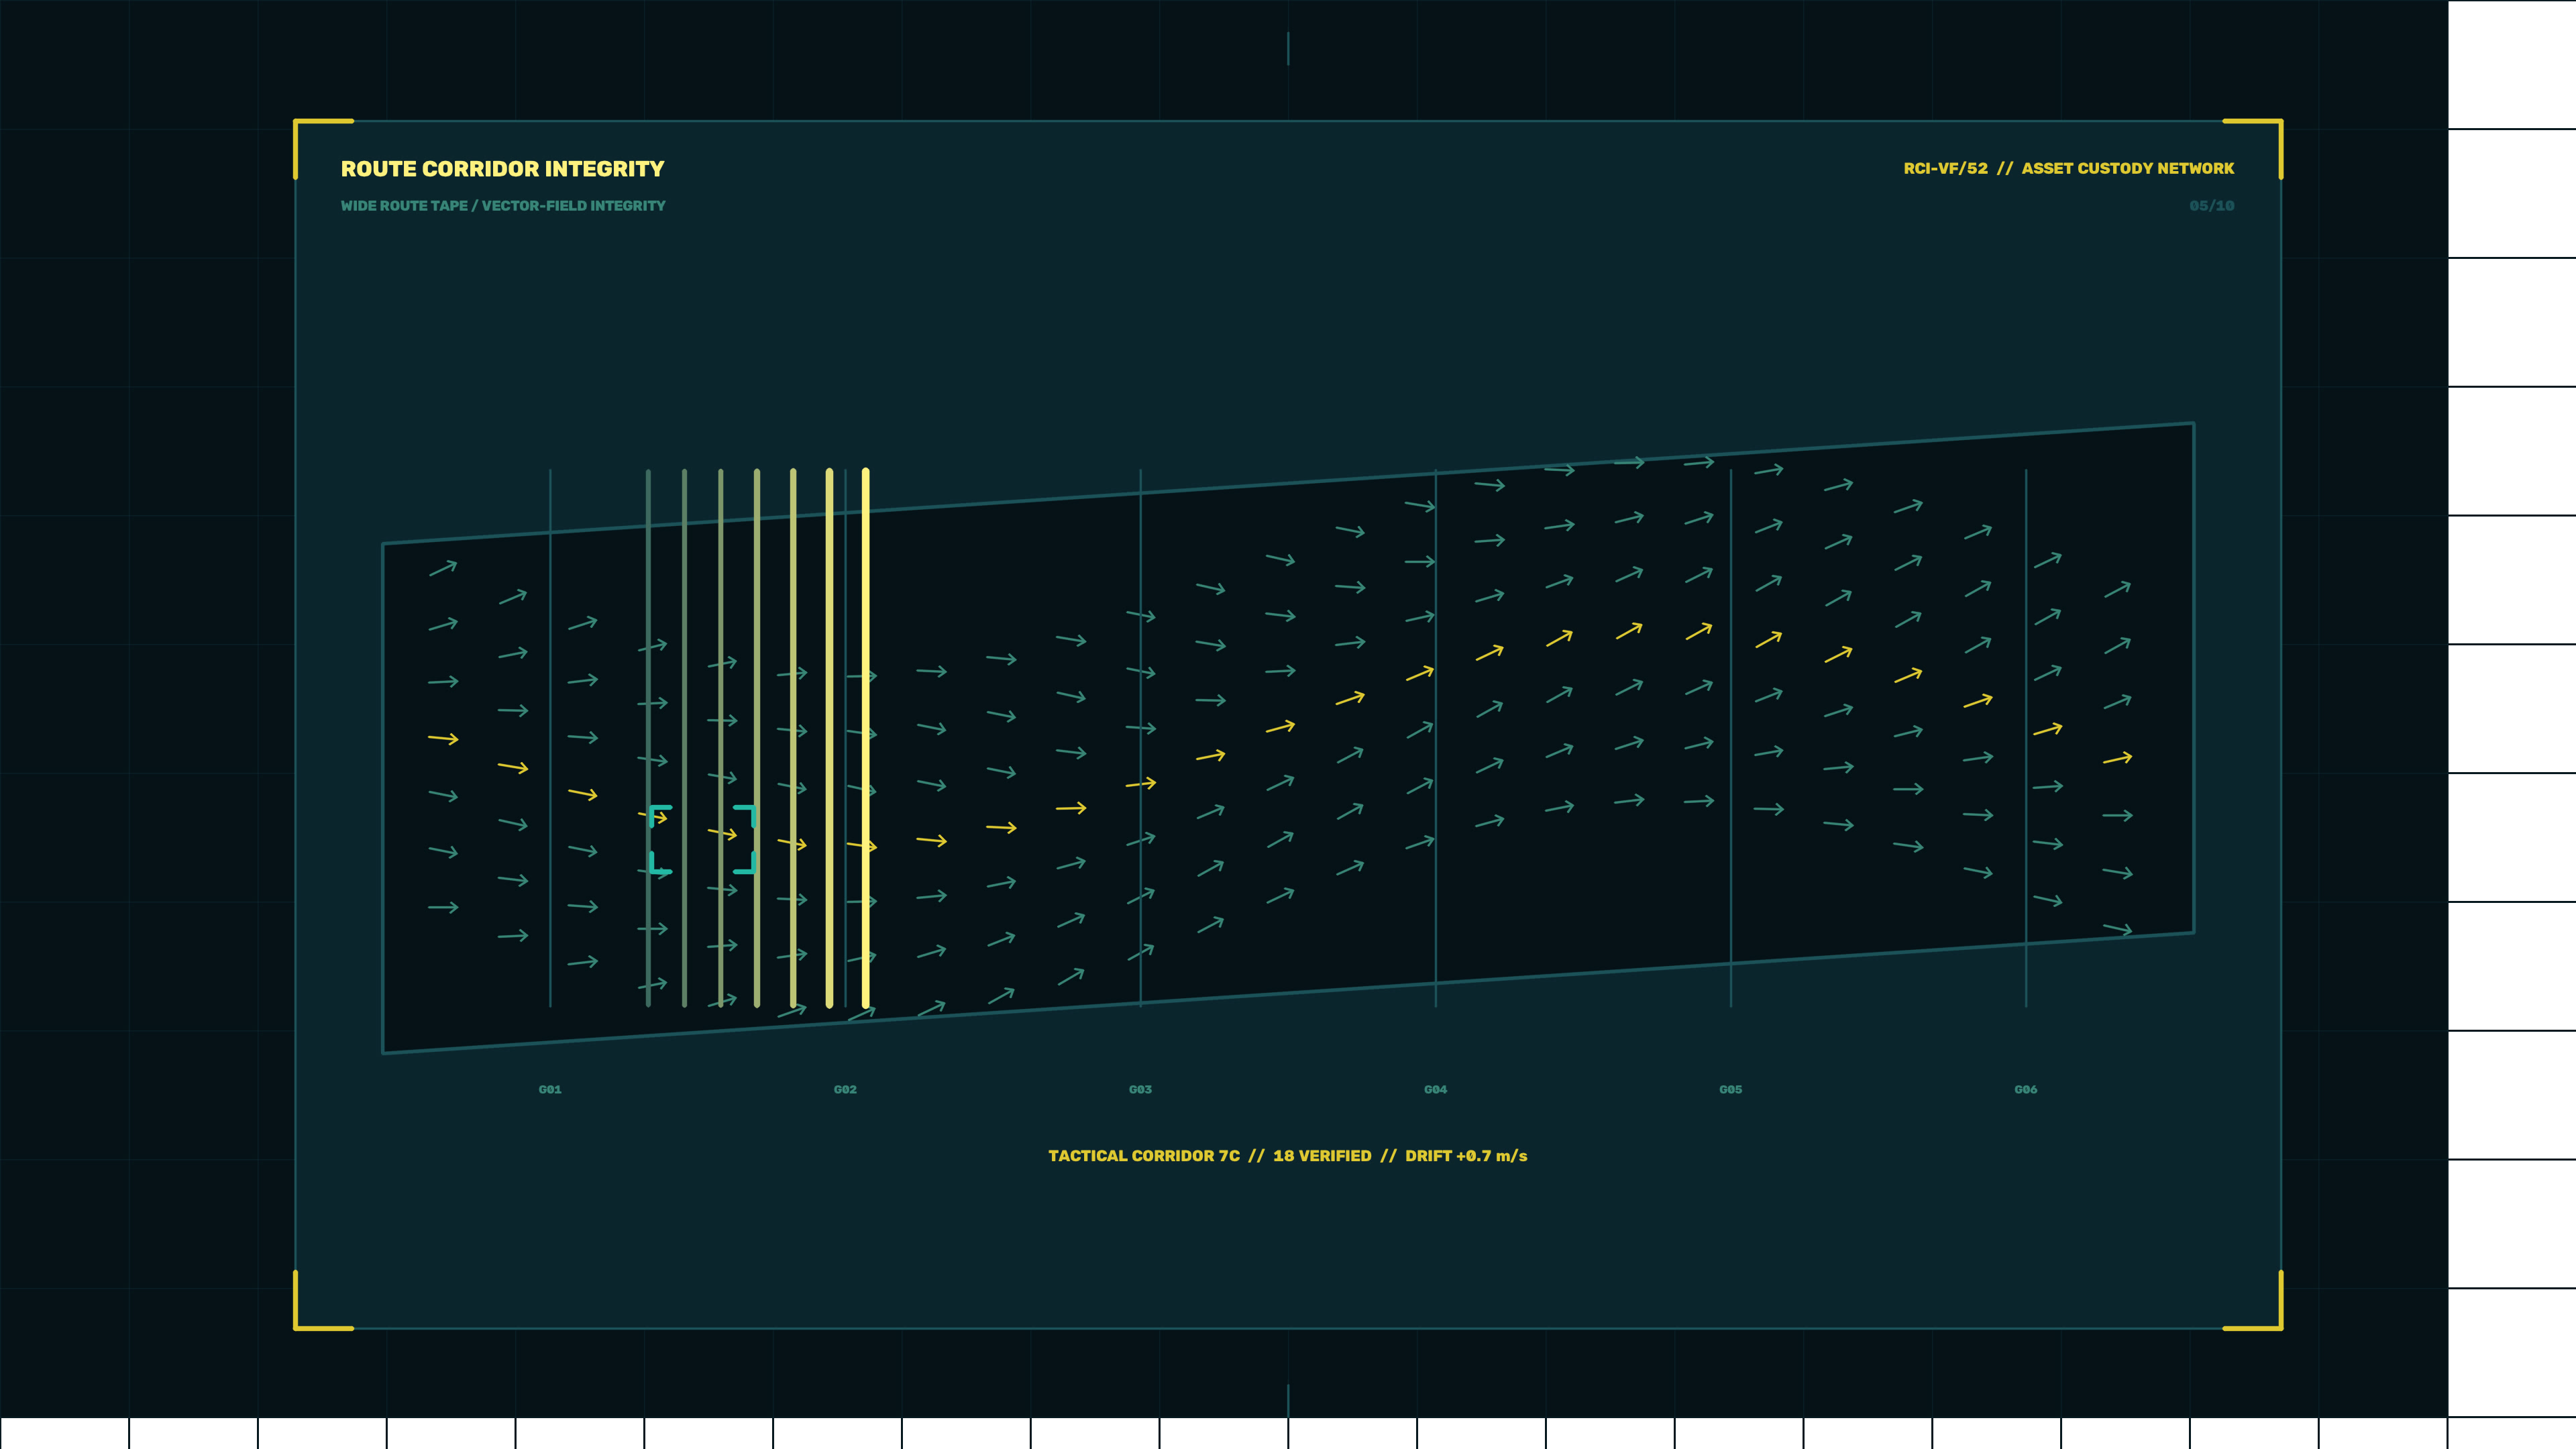Click the cyan targeting reticle bracket

[x=702, y=840]
